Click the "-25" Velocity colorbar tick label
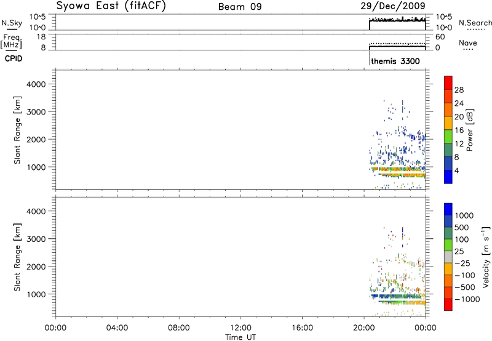Screen dimensions: 492x341 462,263
